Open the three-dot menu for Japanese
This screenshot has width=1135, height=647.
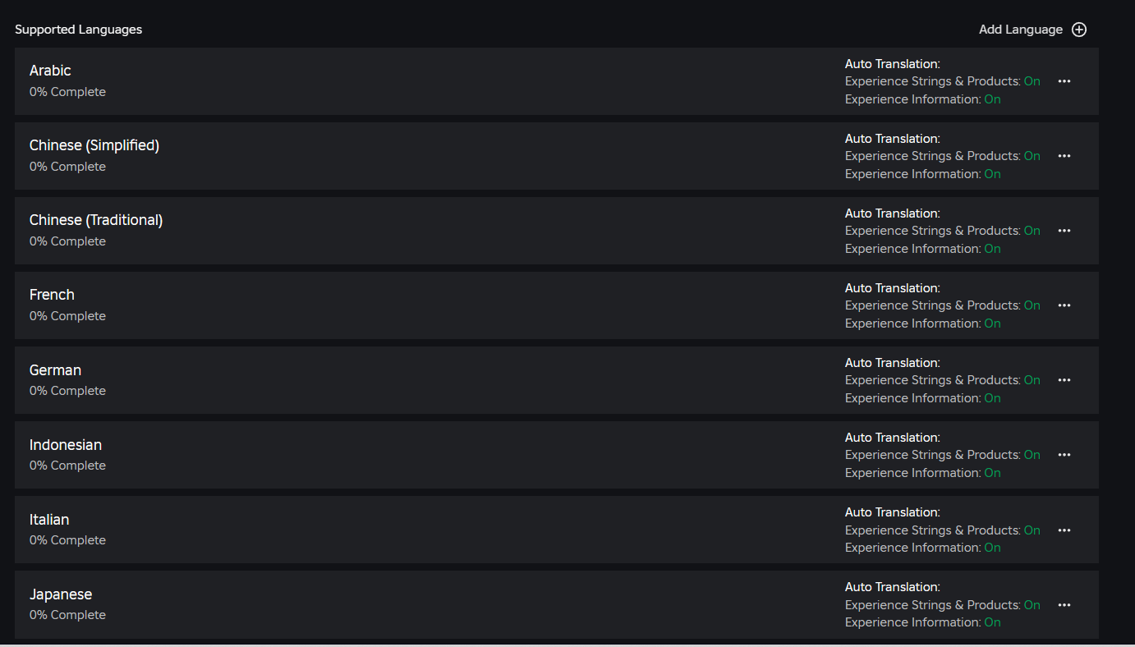[1064, 605]
